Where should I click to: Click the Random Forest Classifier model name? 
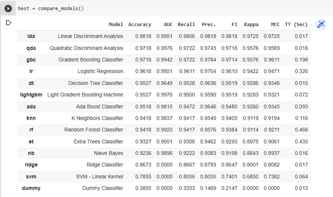click(x=94, y=130)
